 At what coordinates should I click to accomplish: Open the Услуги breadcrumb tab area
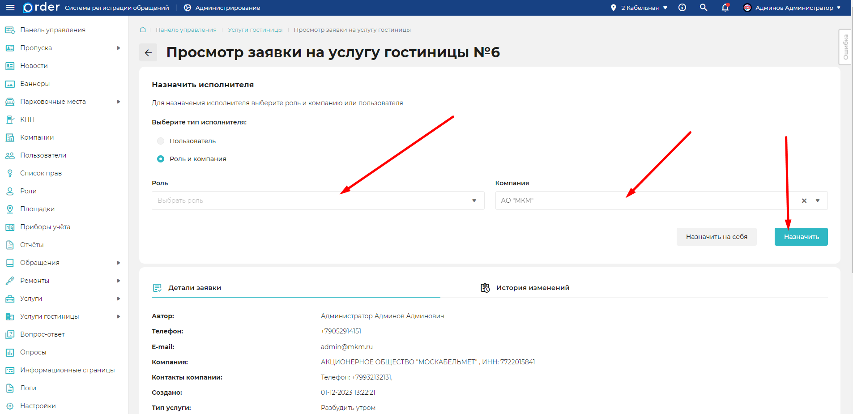[255, 30]
